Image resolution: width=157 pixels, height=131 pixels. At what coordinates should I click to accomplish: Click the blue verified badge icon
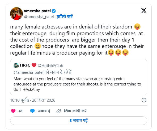click(x=54, y=11)
